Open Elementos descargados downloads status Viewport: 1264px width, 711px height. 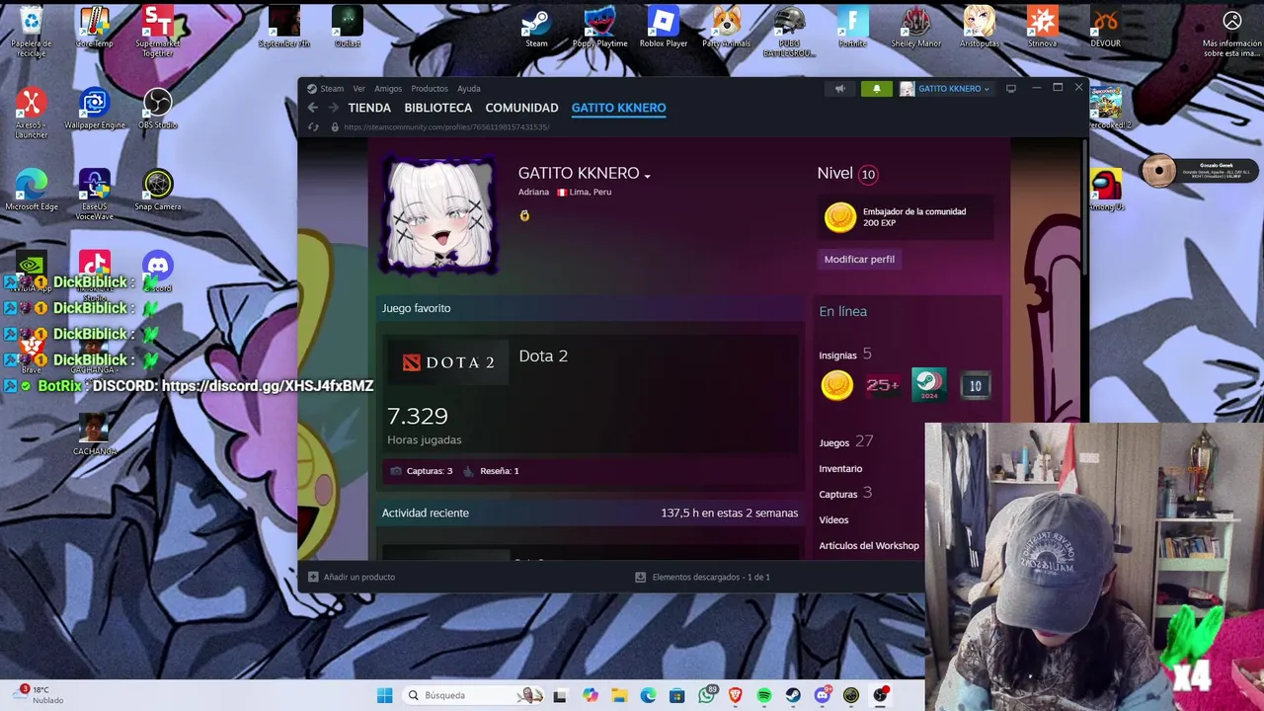[x=702, y=577]
